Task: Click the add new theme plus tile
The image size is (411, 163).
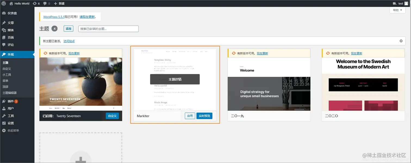Action: coord(81,148)
